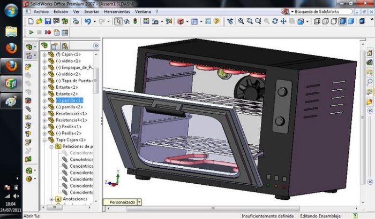Click Zoom to Fit magnifier
The height and width of the screenshot is (219, 375).
click(241, 21)
